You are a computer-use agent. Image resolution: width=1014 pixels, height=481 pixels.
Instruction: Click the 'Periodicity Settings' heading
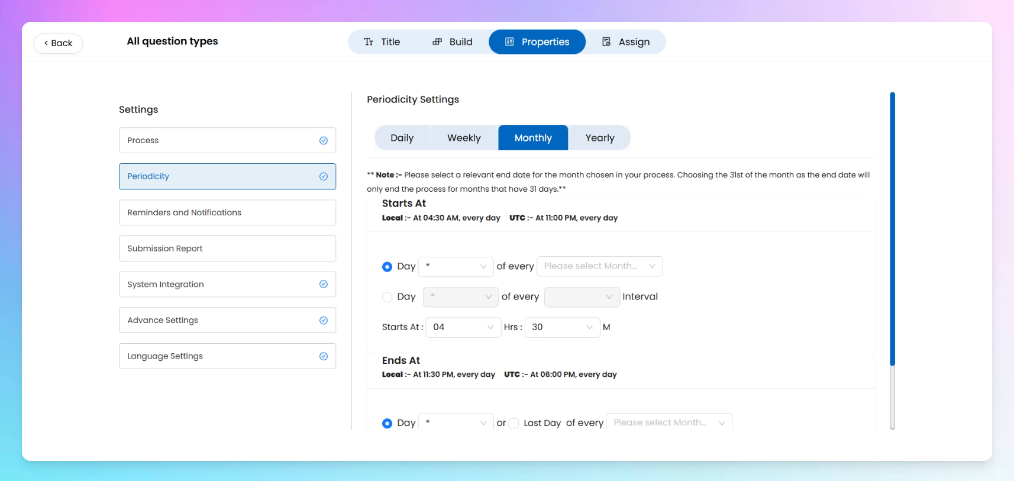coord(413,99)
